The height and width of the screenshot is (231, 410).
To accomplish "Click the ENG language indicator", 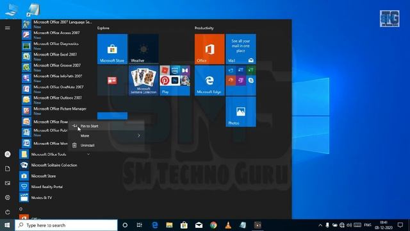I will pyautogui.click(x=368, y=225).
